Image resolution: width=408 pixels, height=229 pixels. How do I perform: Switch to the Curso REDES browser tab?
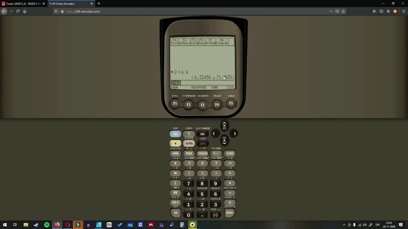[23, 4]
